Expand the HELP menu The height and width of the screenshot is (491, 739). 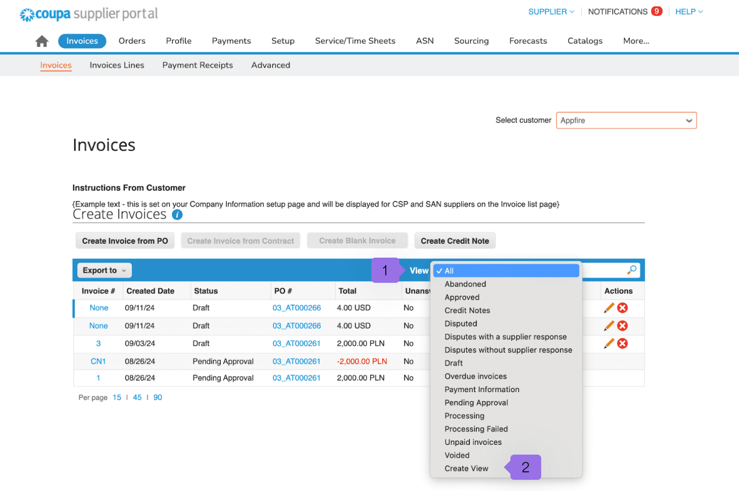click(x=689, y=12)
